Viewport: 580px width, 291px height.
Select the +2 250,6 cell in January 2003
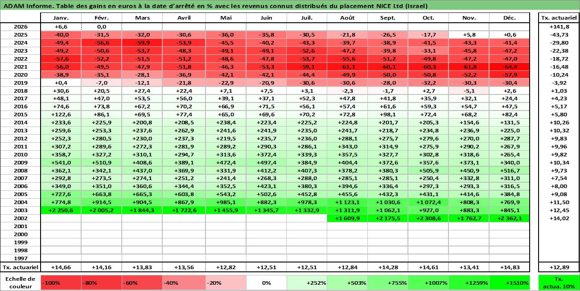61,210
